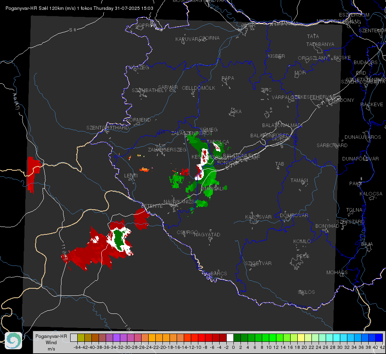386x354 pixels.
Task: Click the SUMEG label
Action: pos(209,130)
